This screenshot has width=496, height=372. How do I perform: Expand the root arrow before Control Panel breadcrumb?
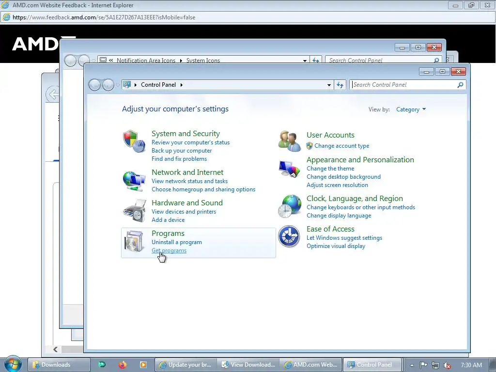coord(136,85)
